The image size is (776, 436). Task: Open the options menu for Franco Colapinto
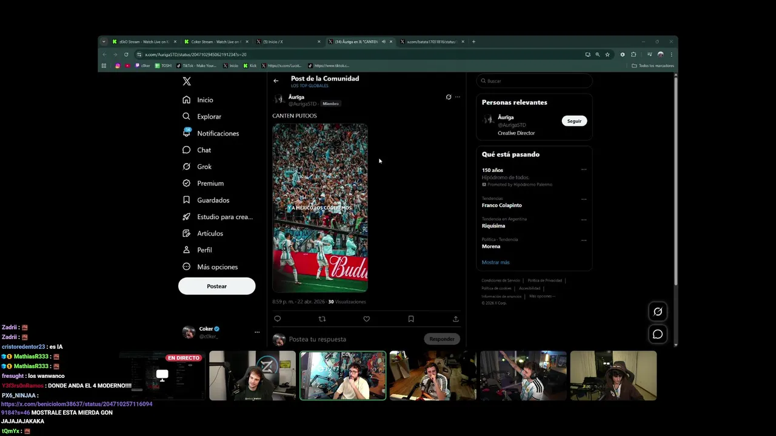click(584, 199)
